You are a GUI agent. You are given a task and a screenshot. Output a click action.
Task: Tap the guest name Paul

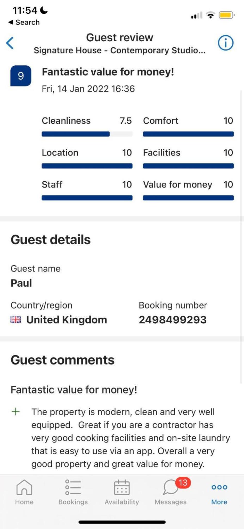pos(21,283)
